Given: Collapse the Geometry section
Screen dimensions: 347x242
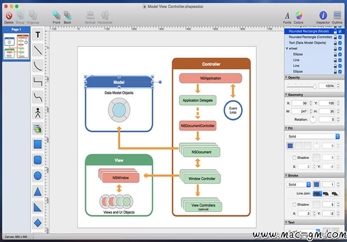Looking at the screenshot, I should pyautogui.click(x=286, y=95).
